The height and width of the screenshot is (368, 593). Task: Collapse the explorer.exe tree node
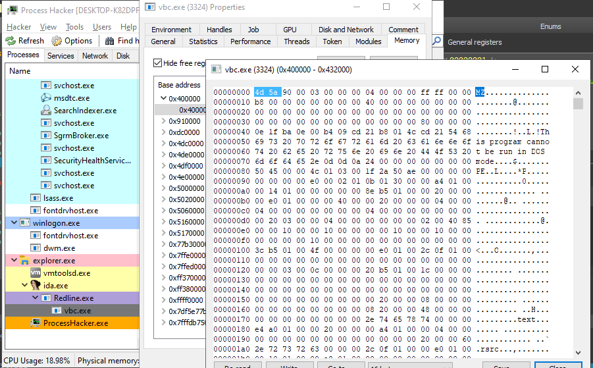tap(14, 260)
